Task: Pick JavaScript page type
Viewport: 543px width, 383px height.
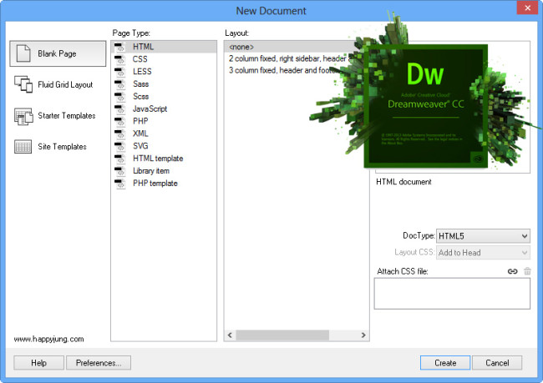Action: point(164,109)
